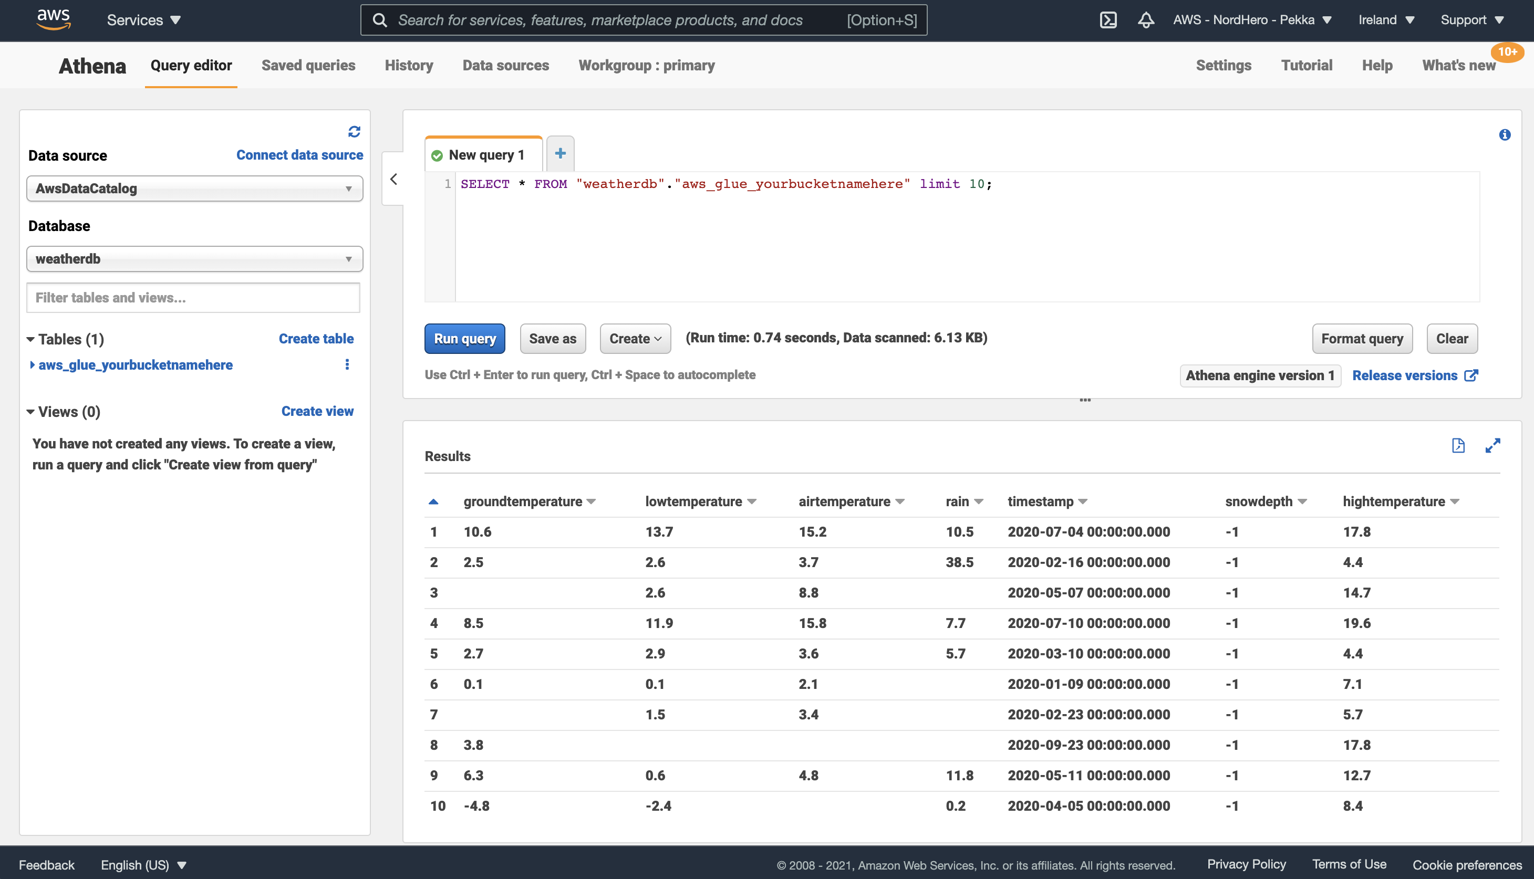Screen dimensions: 1534x879
Task: Open the groundtemperature column filter arrow
Action: pyautogui.click(x=591, y=501)
